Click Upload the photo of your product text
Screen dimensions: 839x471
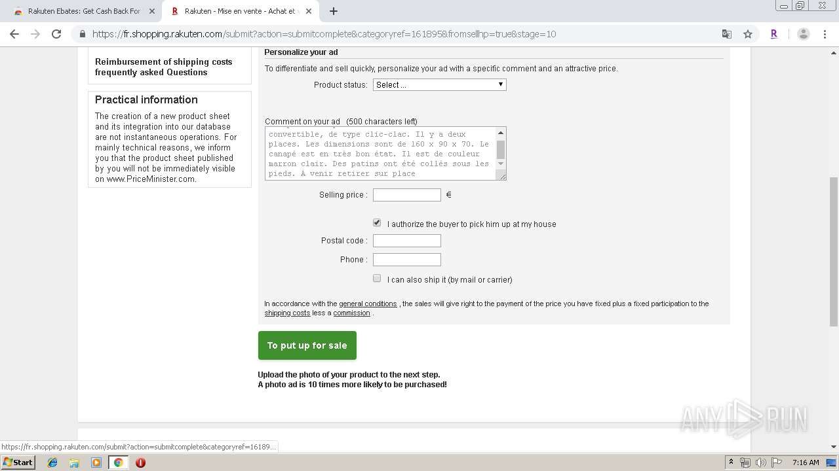tap(349, 375)
